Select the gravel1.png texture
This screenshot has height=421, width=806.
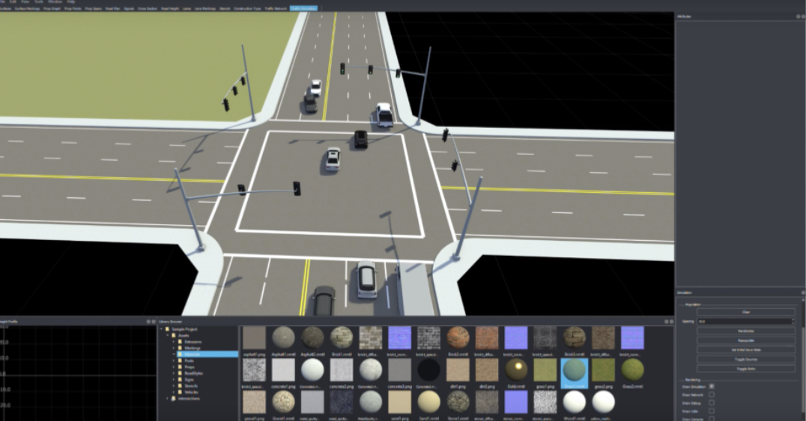click(254, 402)
